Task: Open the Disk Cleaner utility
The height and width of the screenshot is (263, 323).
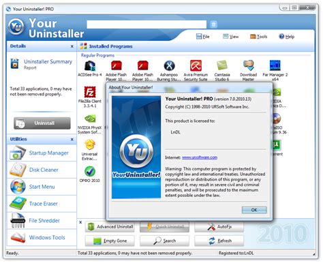Action: [x=42, y=170]
